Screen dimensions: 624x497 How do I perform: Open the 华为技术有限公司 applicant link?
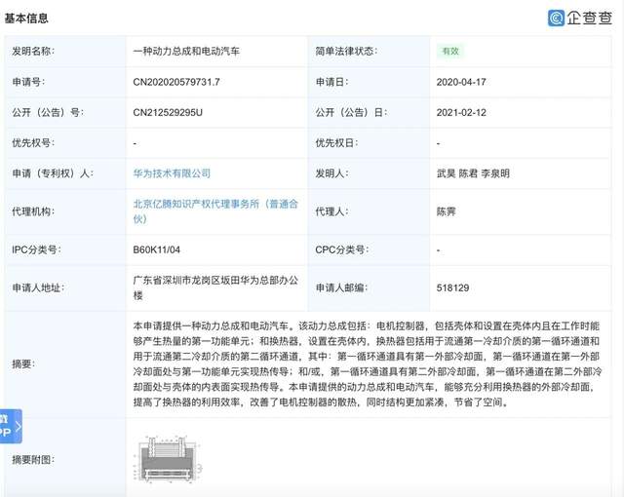(172, 173)
